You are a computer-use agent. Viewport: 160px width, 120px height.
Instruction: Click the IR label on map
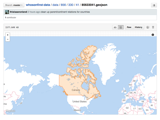tap(152, 105)
